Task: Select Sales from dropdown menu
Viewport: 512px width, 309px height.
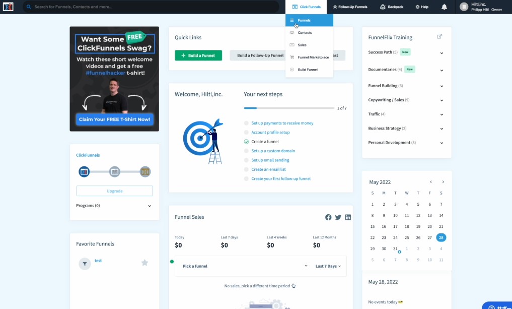Action: (309, 45)
